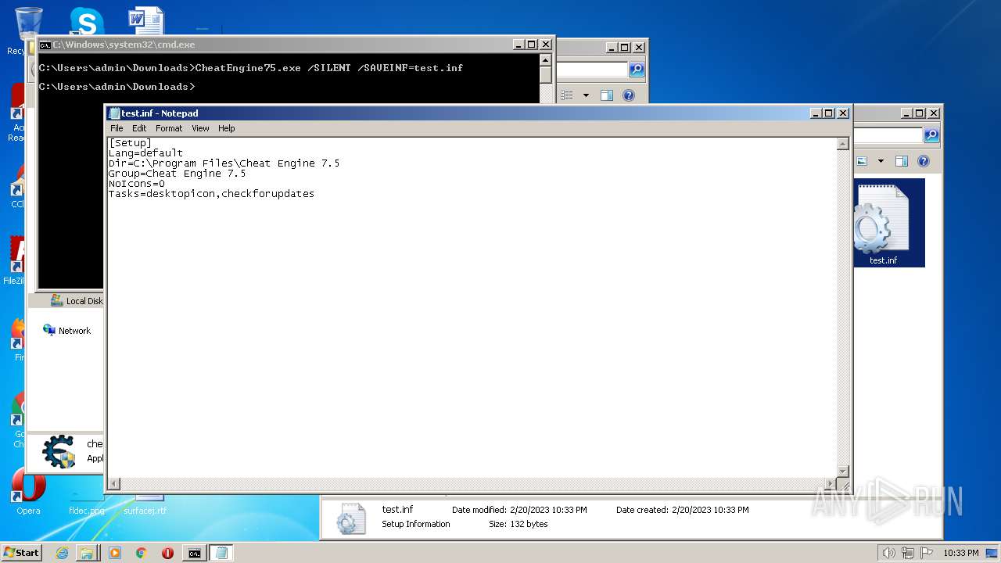Viewport: 1001px width, 563px height.
Task: Launch Windows Media Player from taskbar
Action: [115, 553]
